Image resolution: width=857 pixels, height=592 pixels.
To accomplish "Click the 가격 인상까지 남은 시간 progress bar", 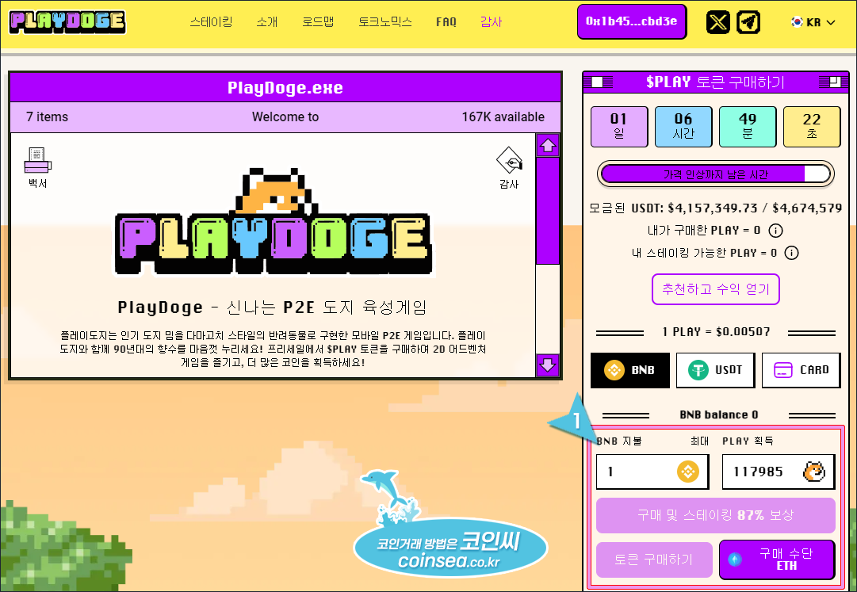I will tap(715, 174).
